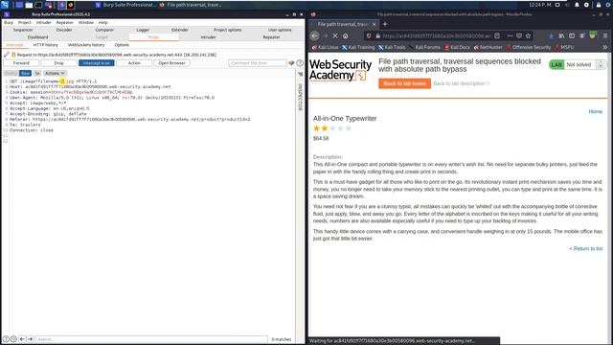Click the lock screen icon in tray
This screenshot has width=613, height=345.
[x=599, y=5]
